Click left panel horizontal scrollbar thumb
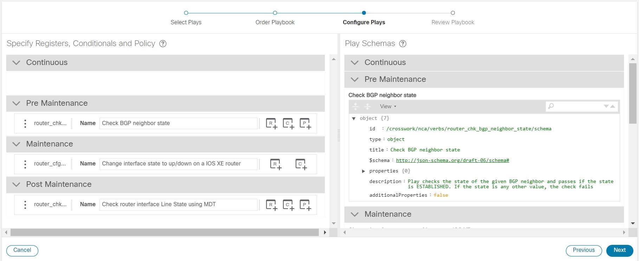Image resolution: width=639 pixels, height=261 pixels. (x=164, y=233)
